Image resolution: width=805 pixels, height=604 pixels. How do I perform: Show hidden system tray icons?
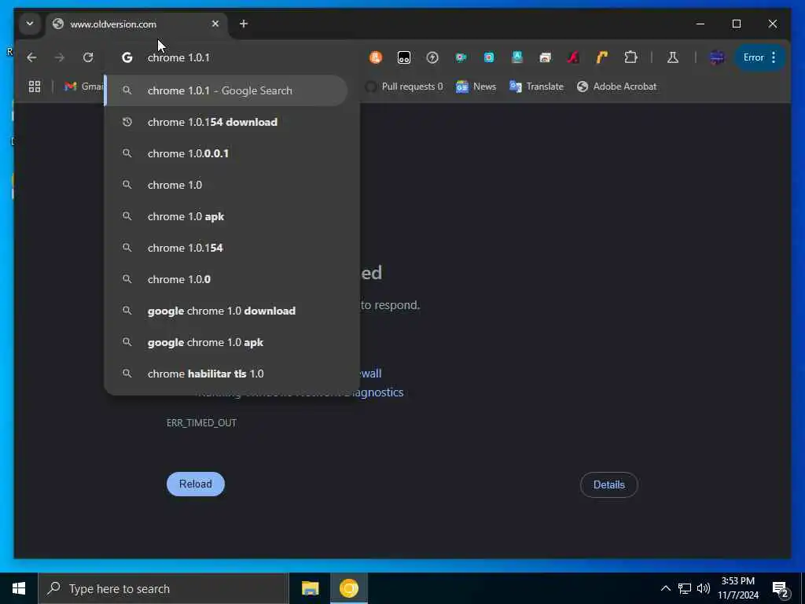click(665, 588)
